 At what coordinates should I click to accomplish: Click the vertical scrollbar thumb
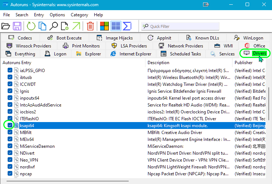pos(269,103)
